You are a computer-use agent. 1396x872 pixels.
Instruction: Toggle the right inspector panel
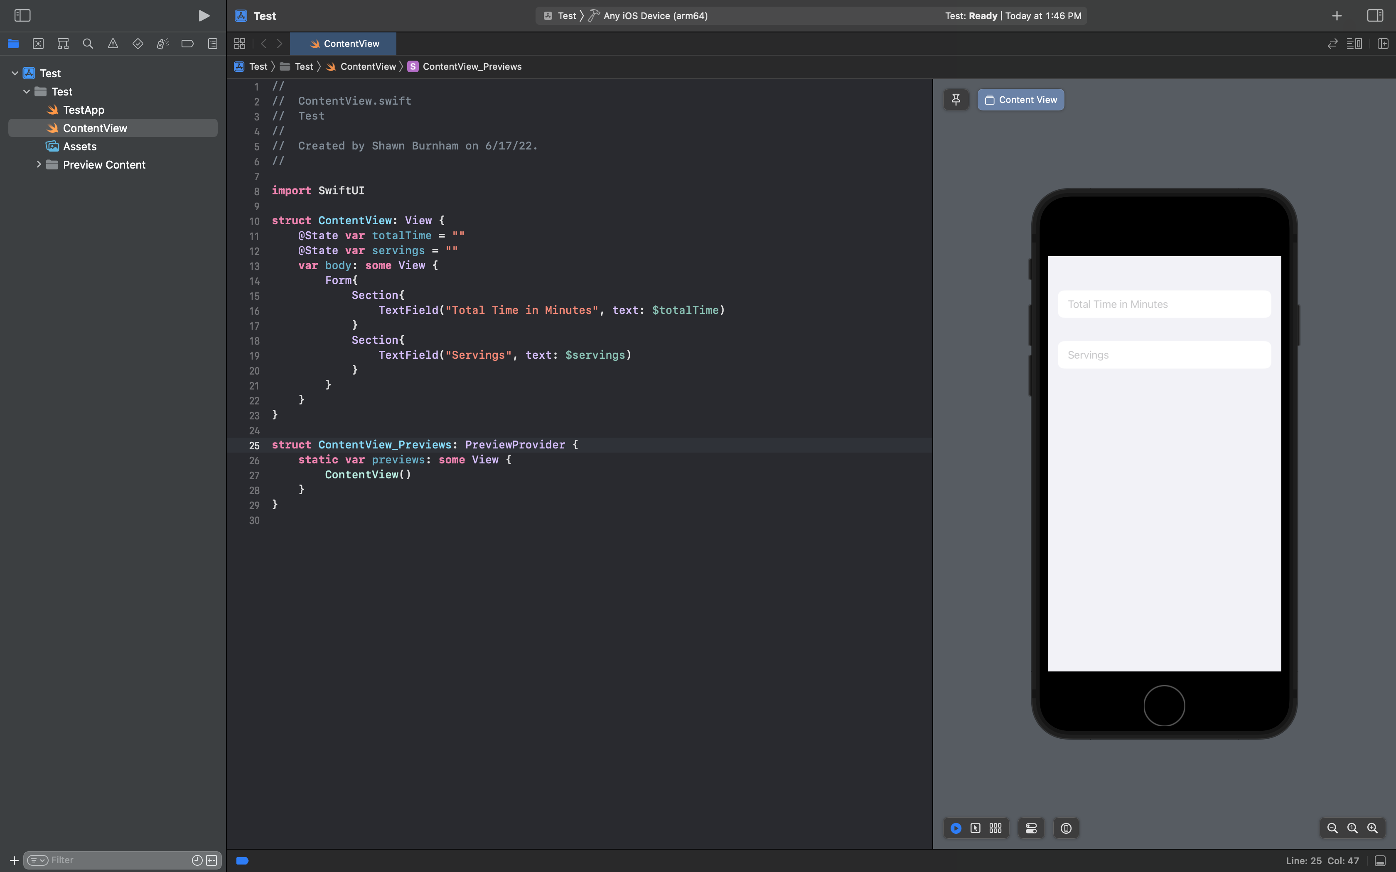(x=1375, y=16)
